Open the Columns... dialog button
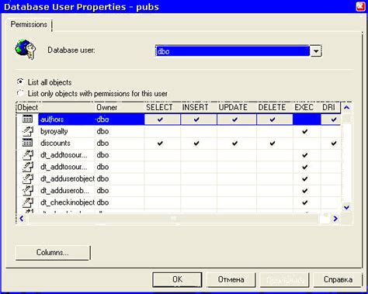 tap(53, 253)
